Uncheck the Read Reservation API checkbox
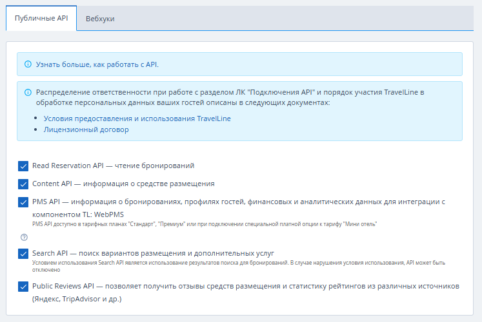 click(23, 166)
